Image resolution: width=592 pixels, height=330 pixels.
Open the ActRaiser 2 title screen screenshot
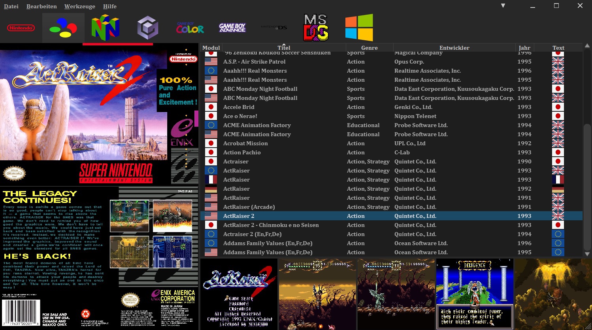coord(238,294)
